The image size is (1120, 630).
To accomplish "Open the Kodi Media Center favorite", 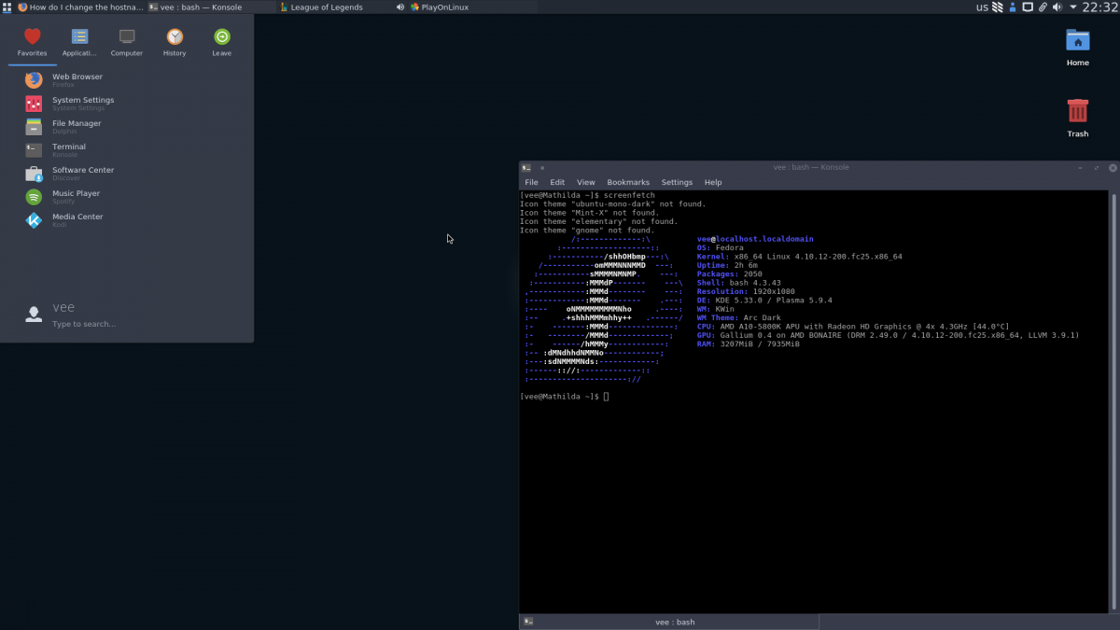I will 127,220.
